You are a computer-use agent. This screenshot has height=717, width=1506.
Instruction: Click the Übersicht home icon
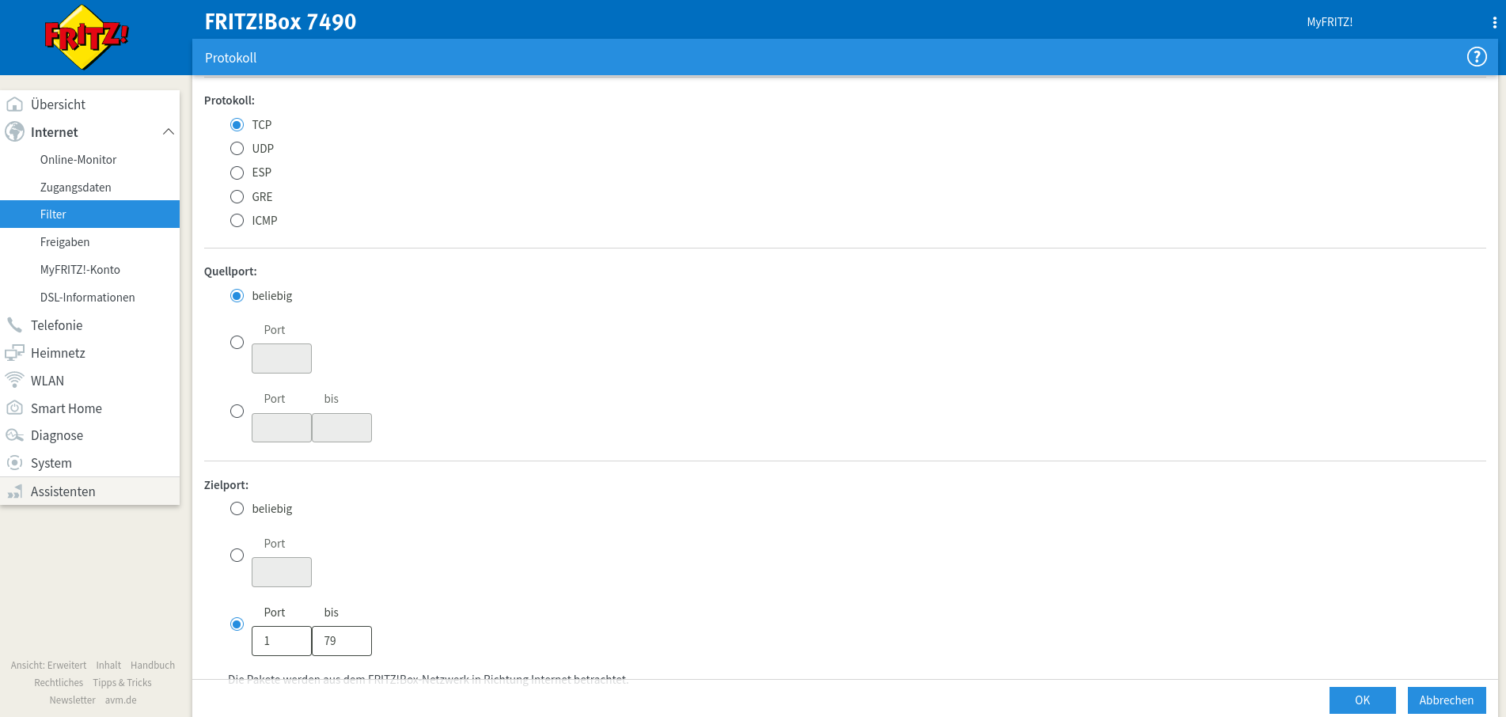[x=14, y=104]
